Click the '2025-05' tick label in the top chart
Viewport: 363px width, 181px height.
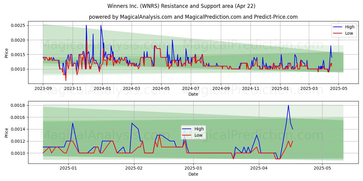(x=338, y=88)
